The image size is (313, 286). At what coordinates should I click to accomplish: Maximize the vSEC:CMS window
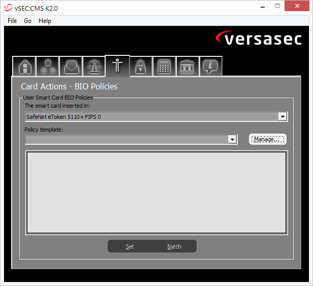277,6
